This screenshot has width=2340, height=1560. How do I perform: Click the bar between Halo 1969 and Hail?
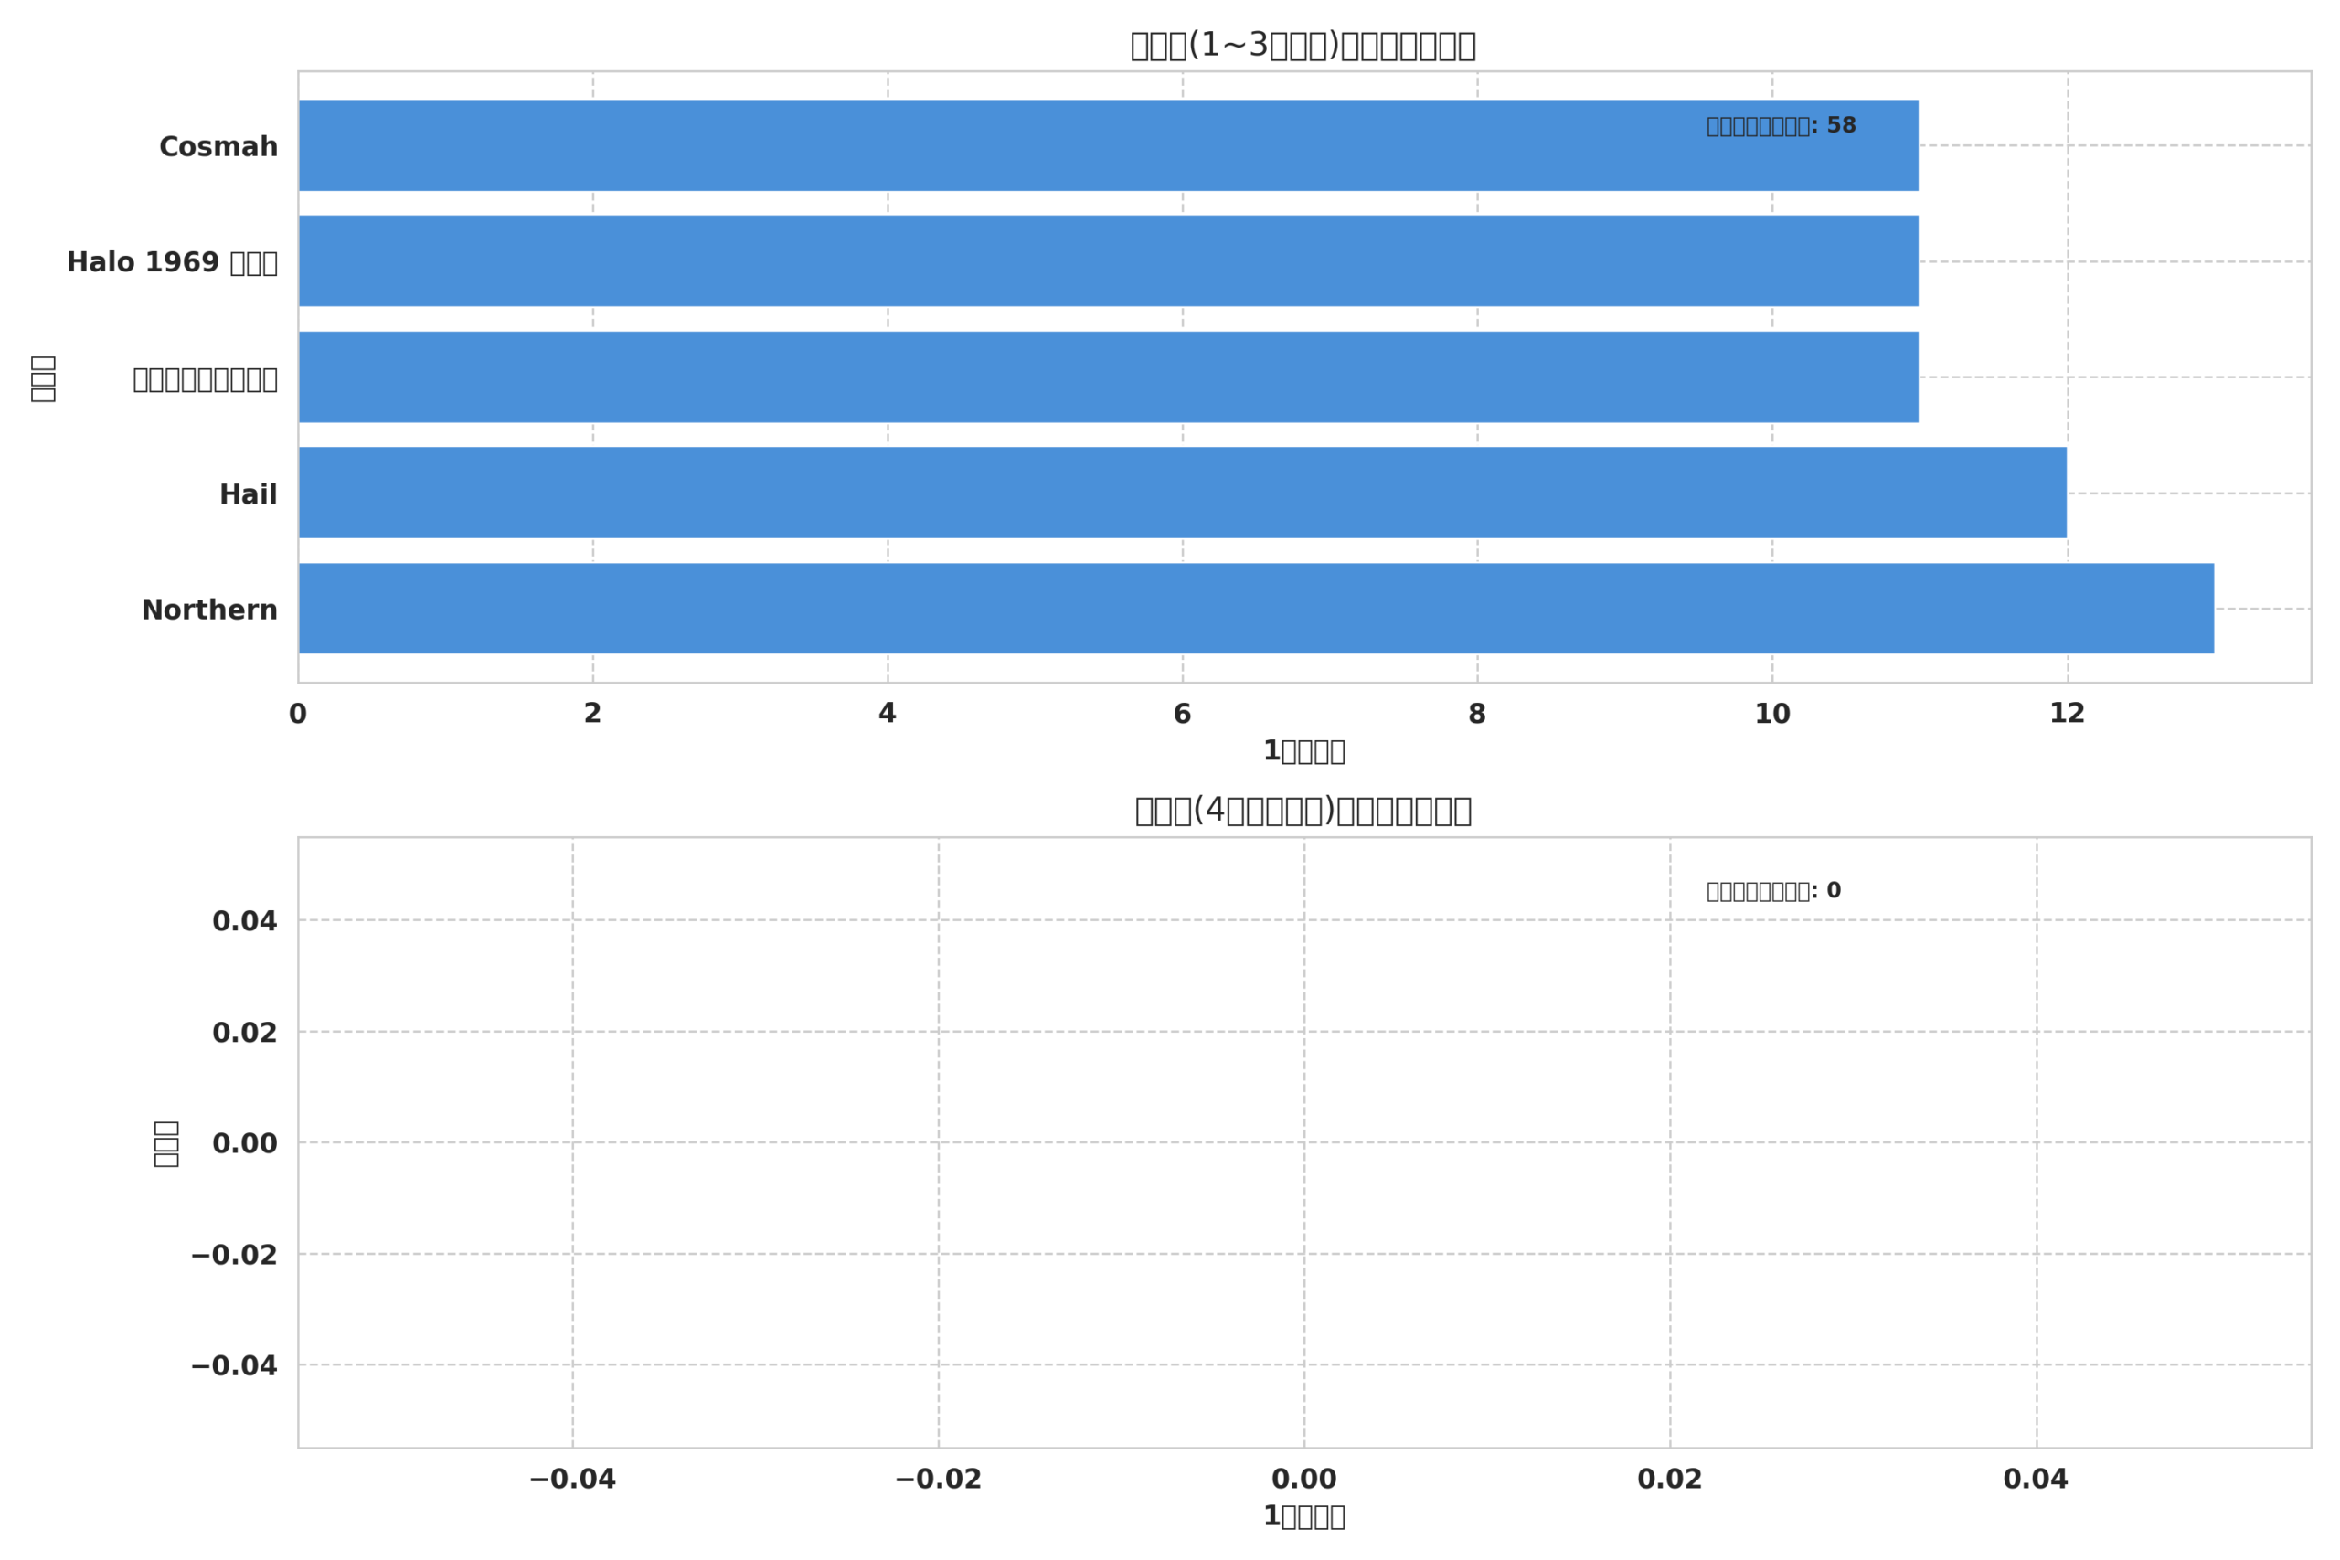(x=1109, y=377)
